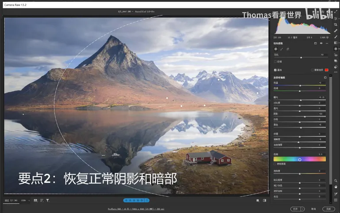
Task: Click the Cancel button
Action: point(313,209)
